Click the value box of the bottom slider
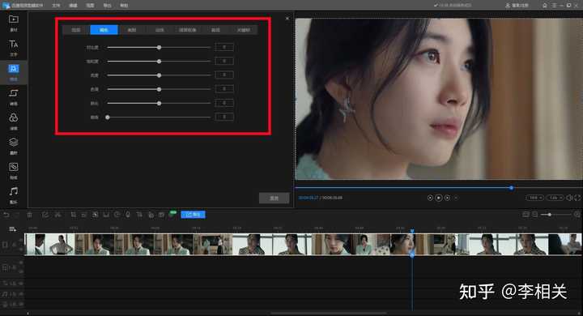Image resolution: width=583 pixels, height=316 pixels. pyautogui.click(x=224, y=117)
